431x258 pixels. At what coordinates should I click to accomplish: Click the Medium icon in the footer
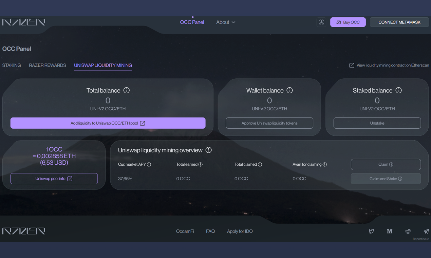pos(390,231)
